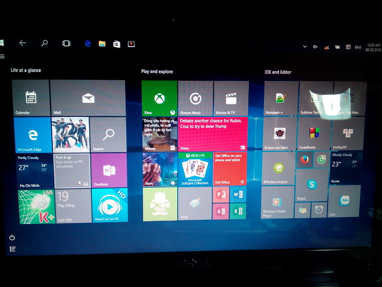Open the Groove Music tile
The height and width of the screenshot is (287, 382).
click(196, 98)
